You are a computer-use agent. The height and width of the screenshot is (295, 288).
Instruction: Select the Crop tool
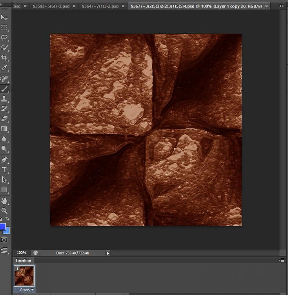coord(4,57)
